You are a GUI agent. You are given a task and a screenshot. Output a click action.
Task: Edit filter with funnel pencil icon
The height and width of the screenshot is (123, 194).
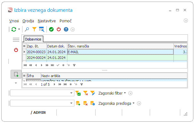(93, 93)
